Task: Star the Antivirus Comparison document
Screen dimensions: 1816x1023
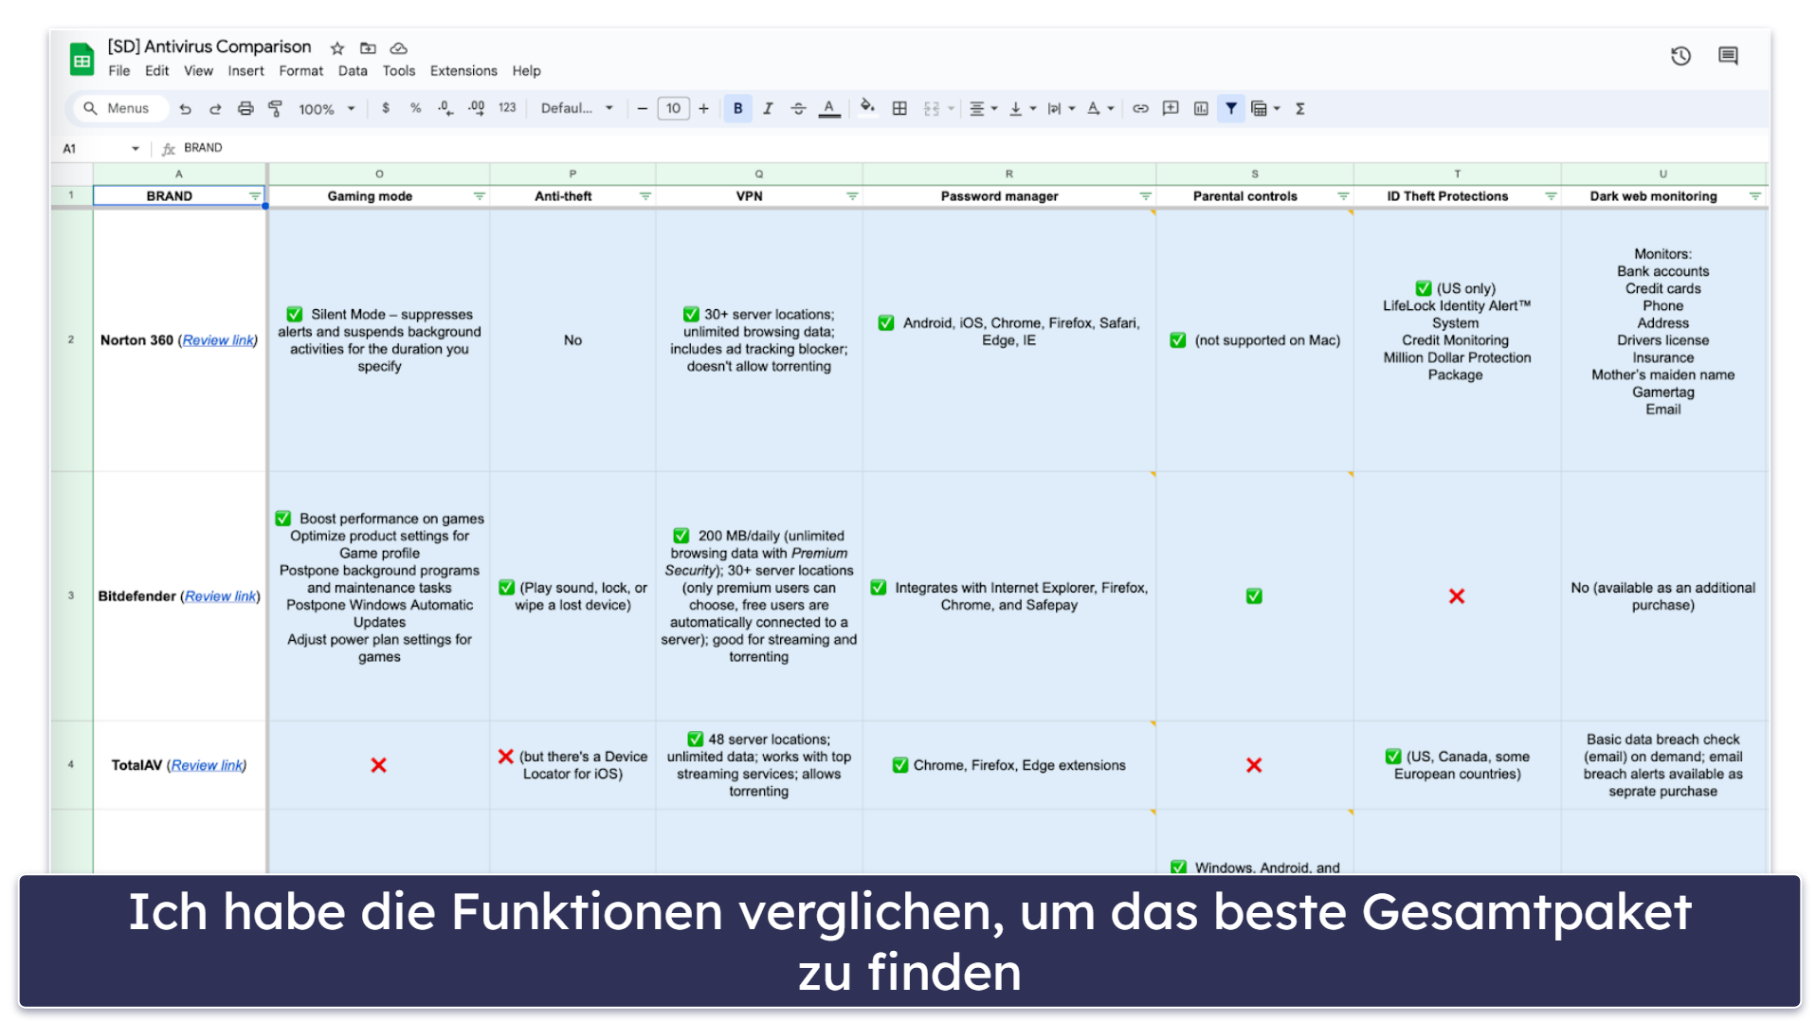Action: click(337, 48)
